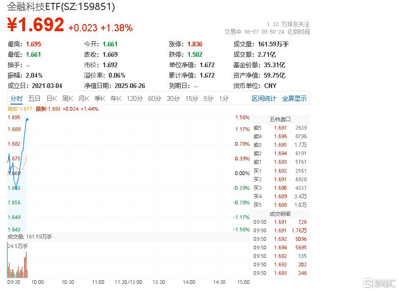Select the 卖1 ask price row
Viewport: 399px width, 291px height.
click(x=279, y=162)
